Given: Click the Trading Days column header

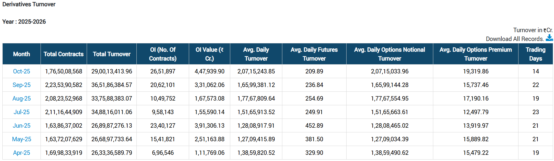Looking at the screenshot, I should pos(535,54).
